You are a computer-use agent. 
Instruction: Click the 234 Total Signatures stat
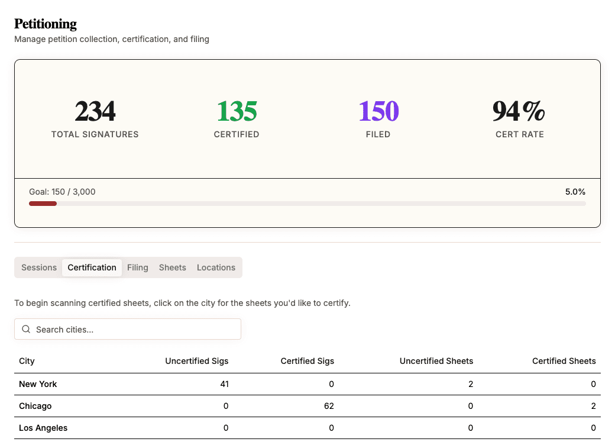[x=95, y=119]
